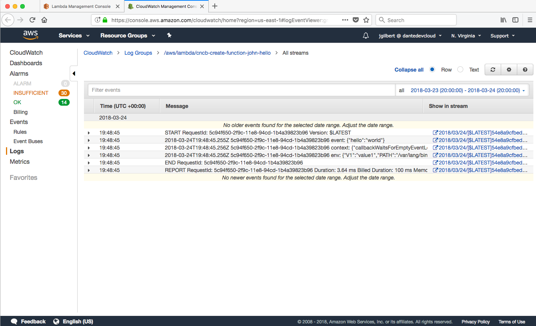Image resolution: width=536 pixels, height=326 pixels.
Task: Click the Collapse all link
Action: pyautogui.click(x=409, y=70)
